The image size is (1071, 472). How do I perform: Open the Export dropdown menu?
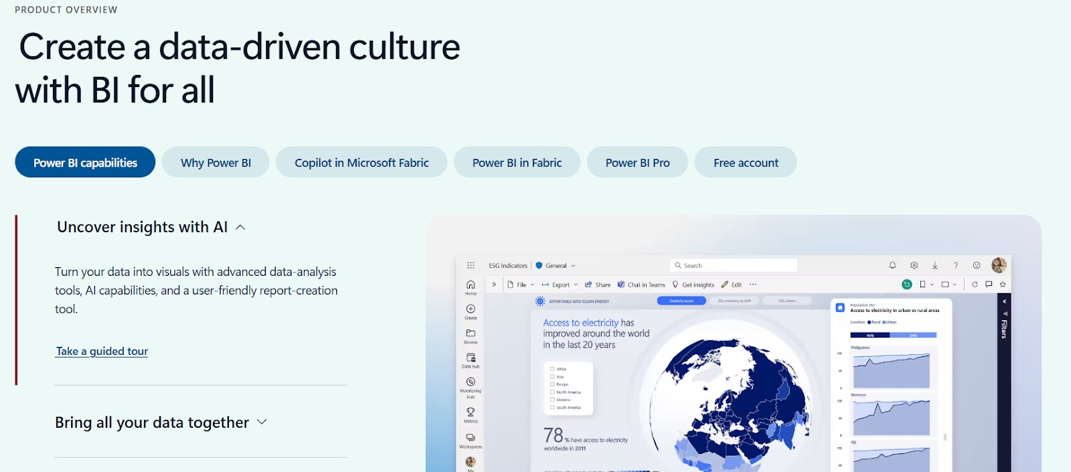coord(560,285)
